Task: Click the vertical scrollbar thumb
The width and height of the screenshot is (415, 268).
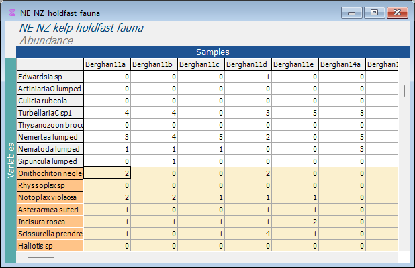Action: coord(404,91)
